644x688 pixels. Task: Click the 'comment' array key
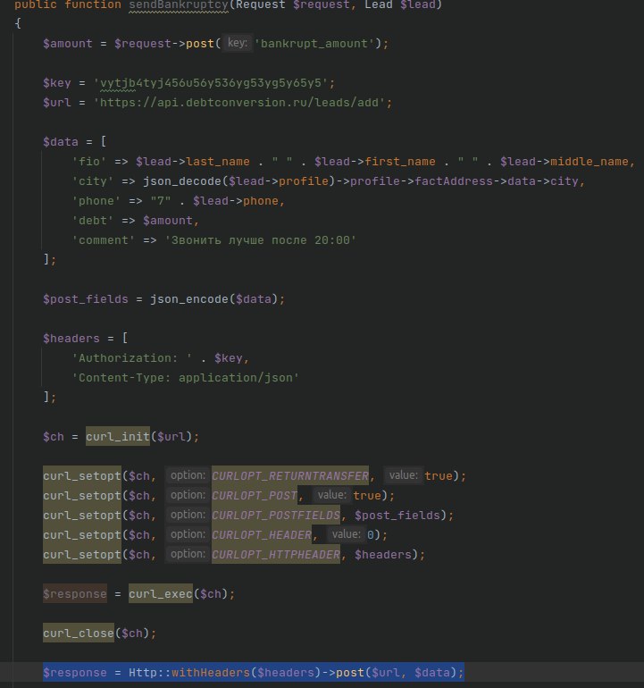coord(103,240)
